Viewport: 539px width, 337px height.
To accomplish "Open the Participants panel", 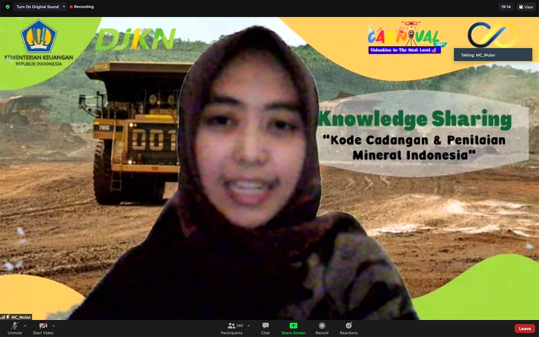I will coord(232,328).
